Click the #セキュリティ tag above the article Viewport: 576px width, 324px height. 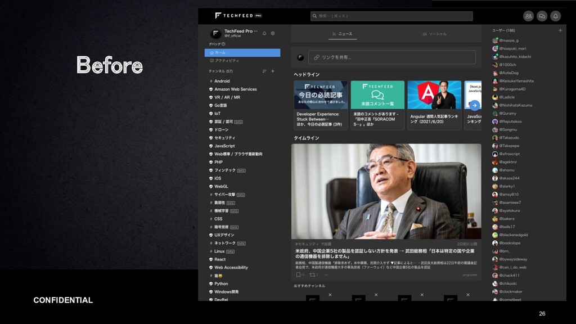tap(307, 244)
